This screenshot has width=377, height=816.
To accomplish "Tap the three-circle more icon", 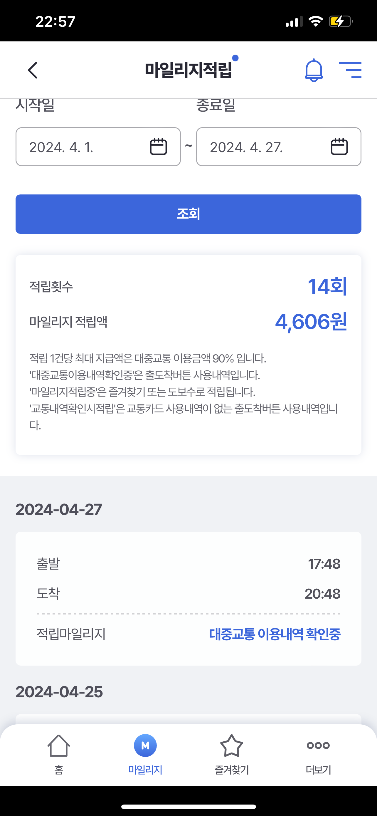I will coord(318,746).
